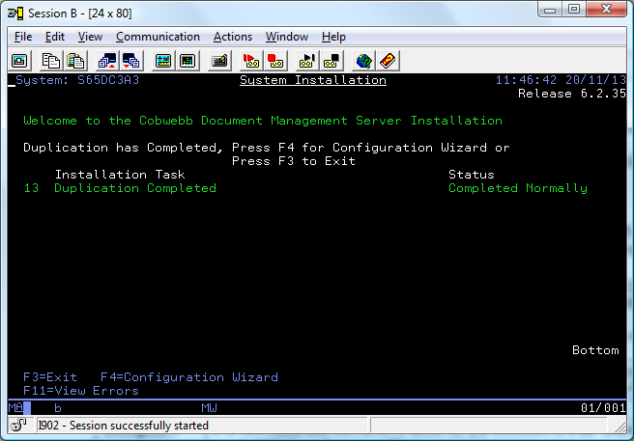The width and height of the screenshot is (634, 441).
Task: Open Keyboard map setup icon
Action: click(219, 61)
